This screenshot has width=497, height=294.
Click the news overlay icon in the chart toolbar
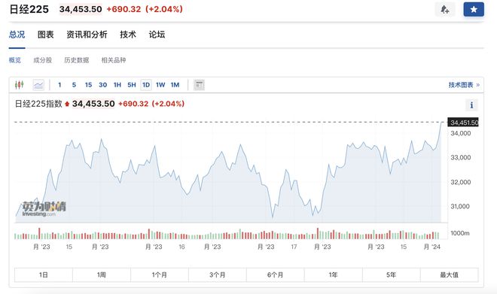pyautogui.click(x=199, y=85)
